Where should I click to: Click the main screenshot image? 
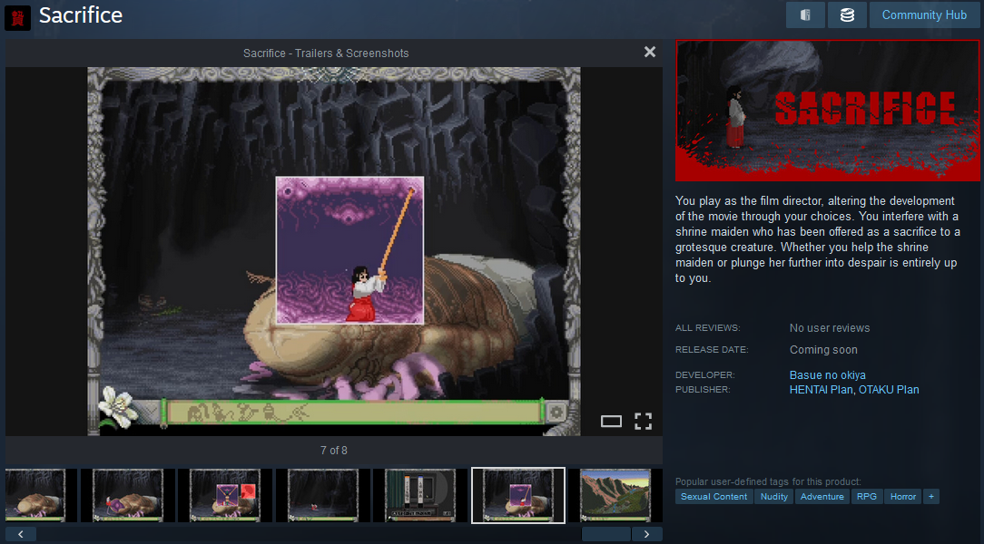pyautogui.click(x=334, y=251)
